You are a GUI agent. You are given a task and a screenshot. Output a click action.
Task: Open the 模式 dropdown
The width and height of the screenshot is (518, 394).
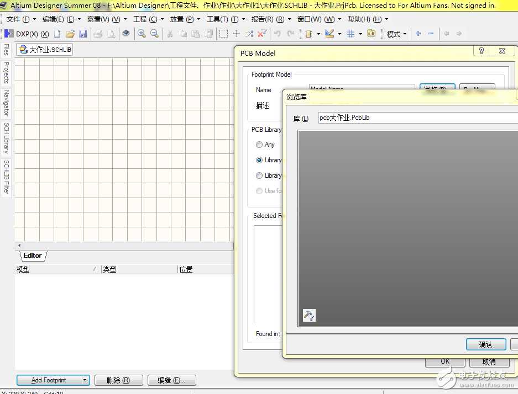click(396, 34)
